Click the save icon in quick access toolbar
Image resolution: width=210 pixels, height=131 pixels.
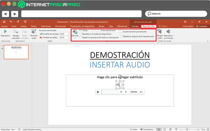pos(4,22)
